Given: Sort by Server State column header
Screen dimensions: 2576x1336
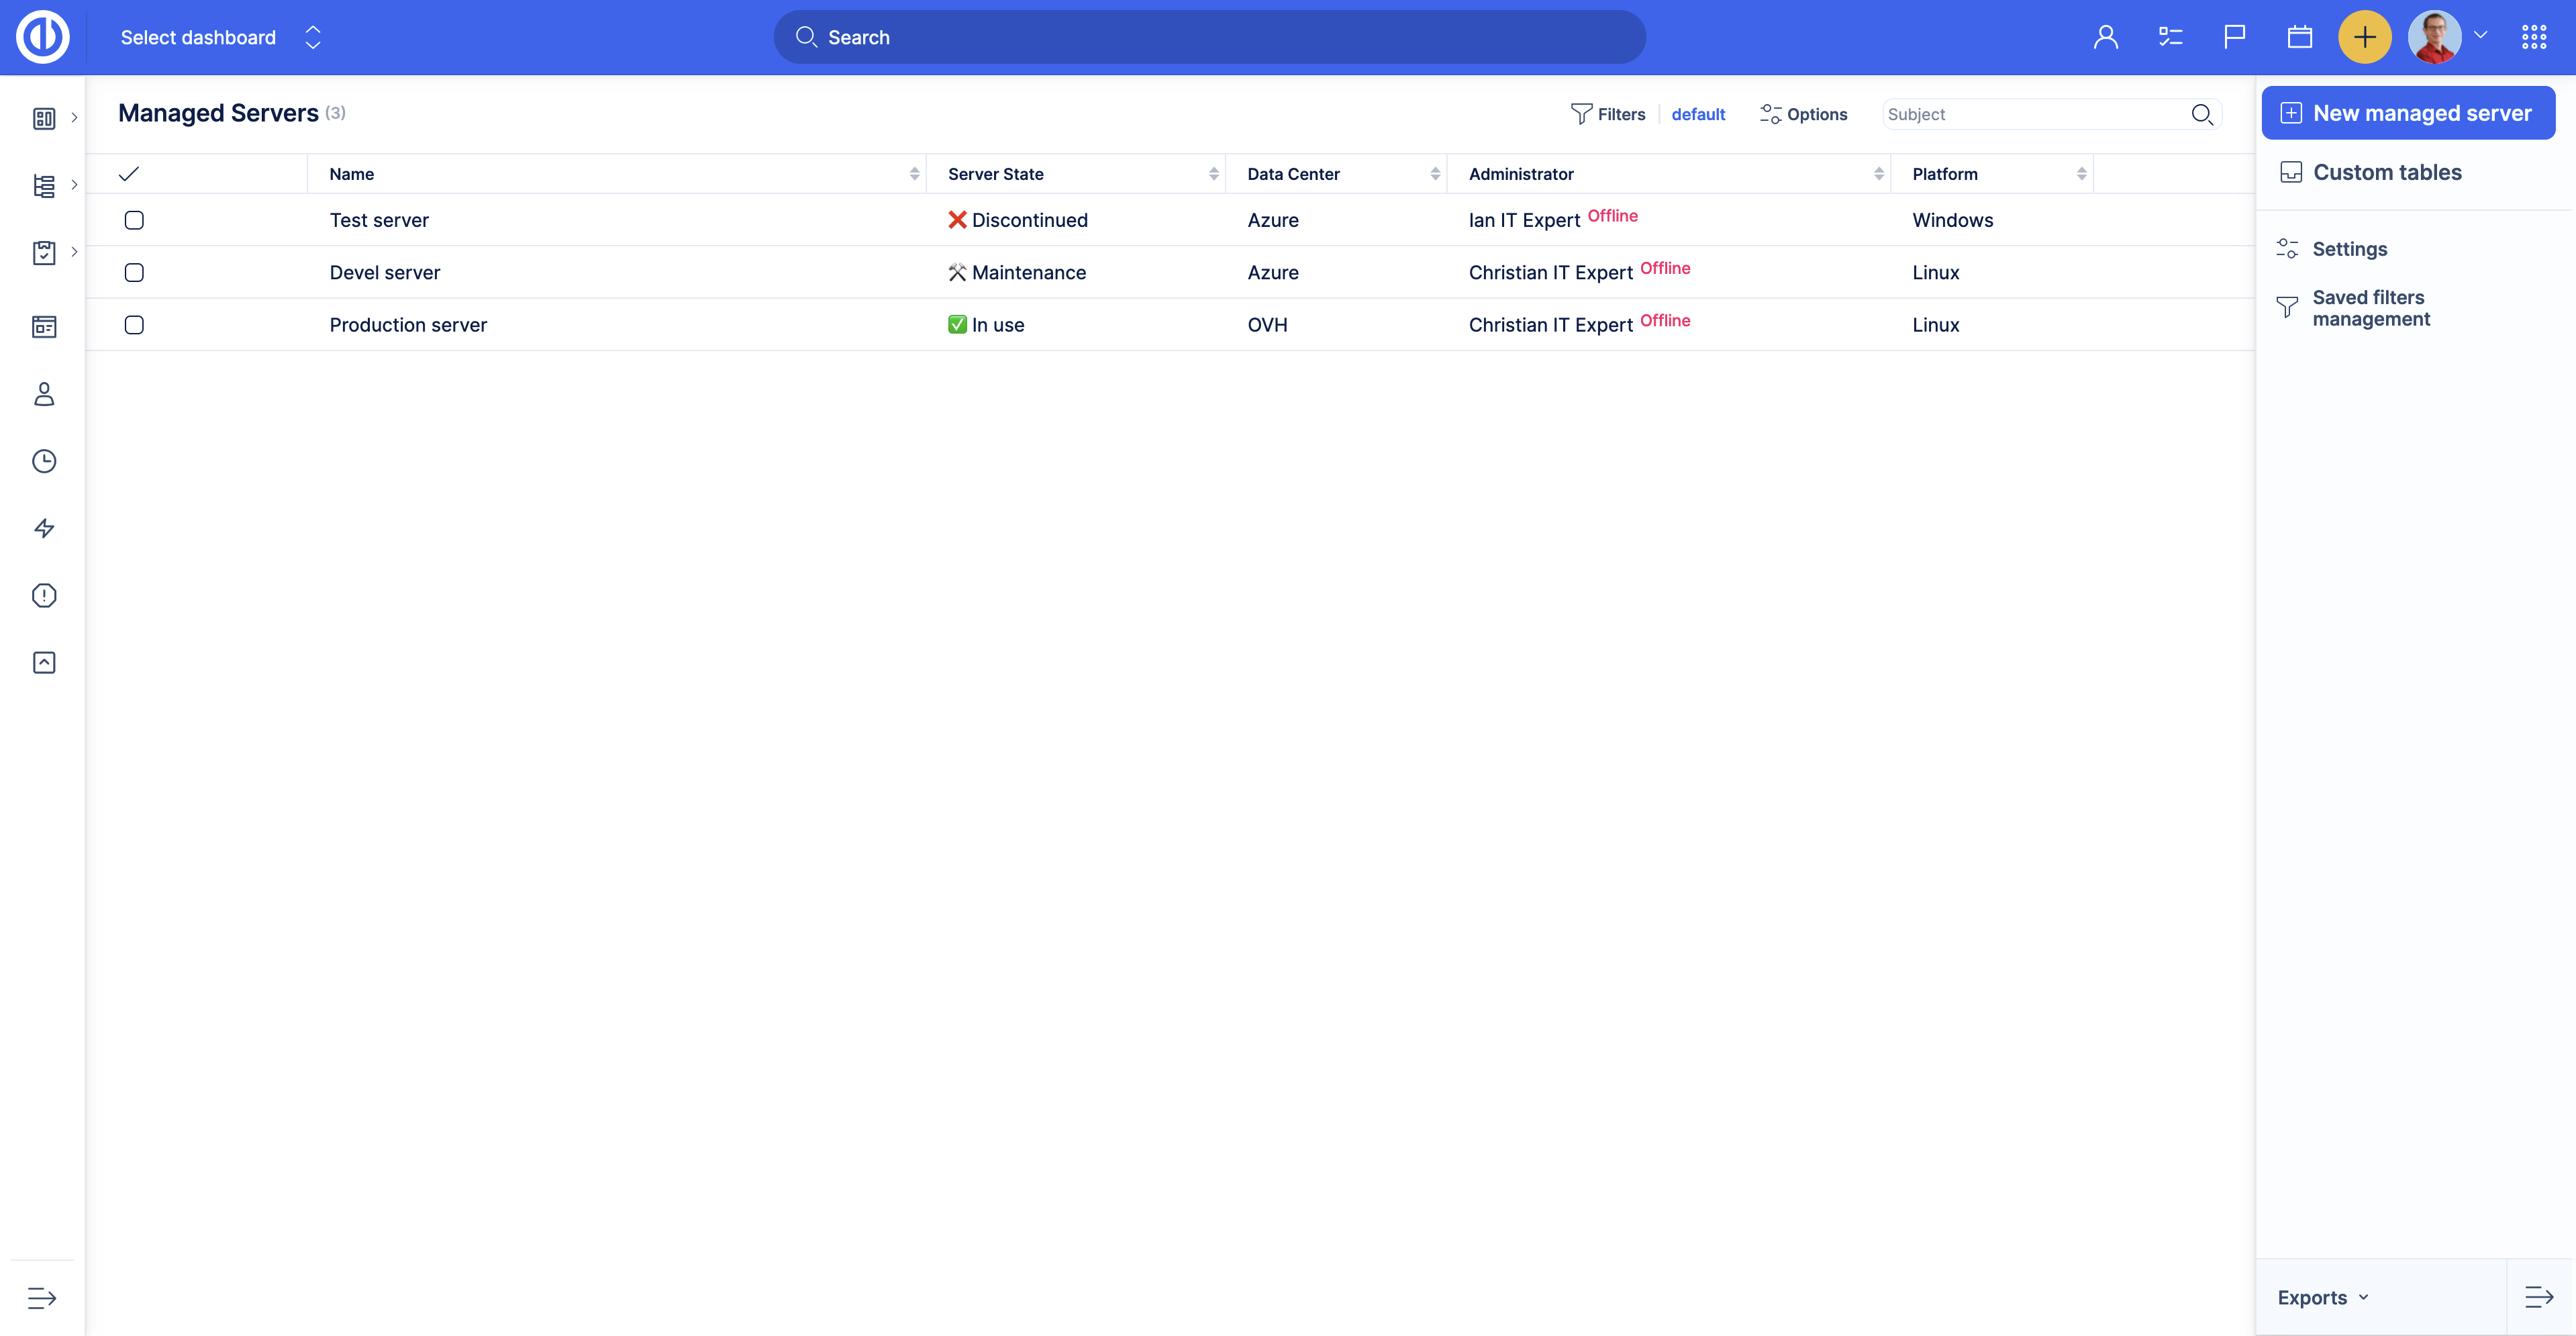Looking at the screenshot, I should point(995,174).
